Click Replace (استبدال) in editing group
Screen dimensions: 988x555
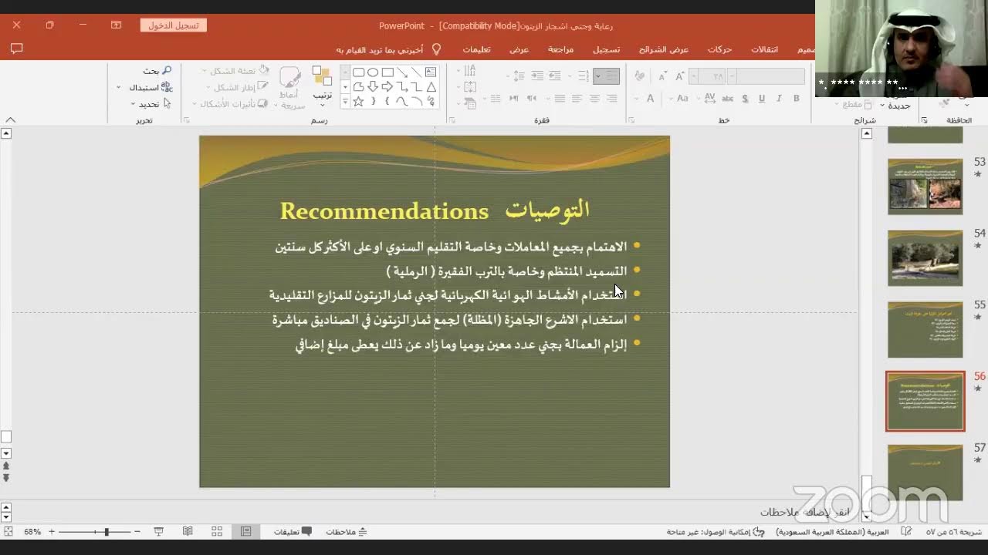click(151, 87)
